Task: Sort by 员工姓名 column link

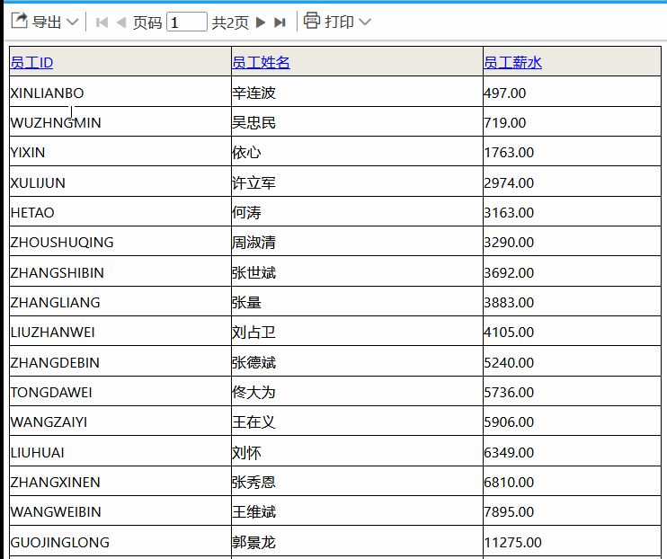Action: tap(261, 63)
